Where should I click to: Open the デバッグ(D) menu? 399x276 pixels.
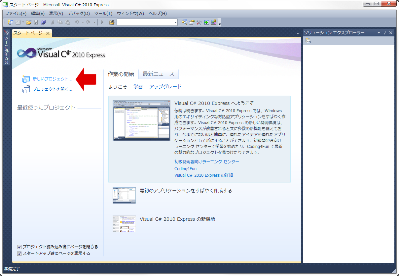(x=79, y=14)
